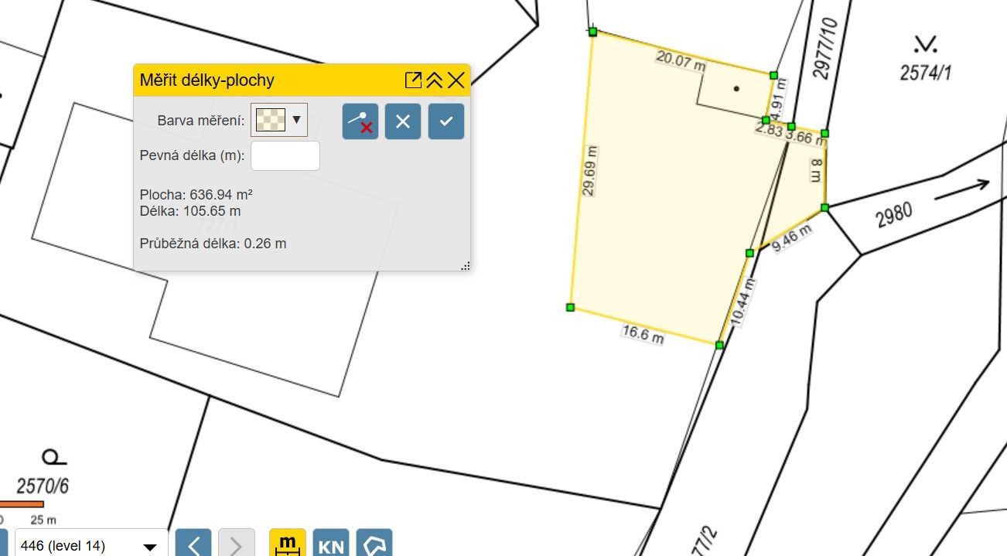Delete the last measured point

tap(360, 121)
